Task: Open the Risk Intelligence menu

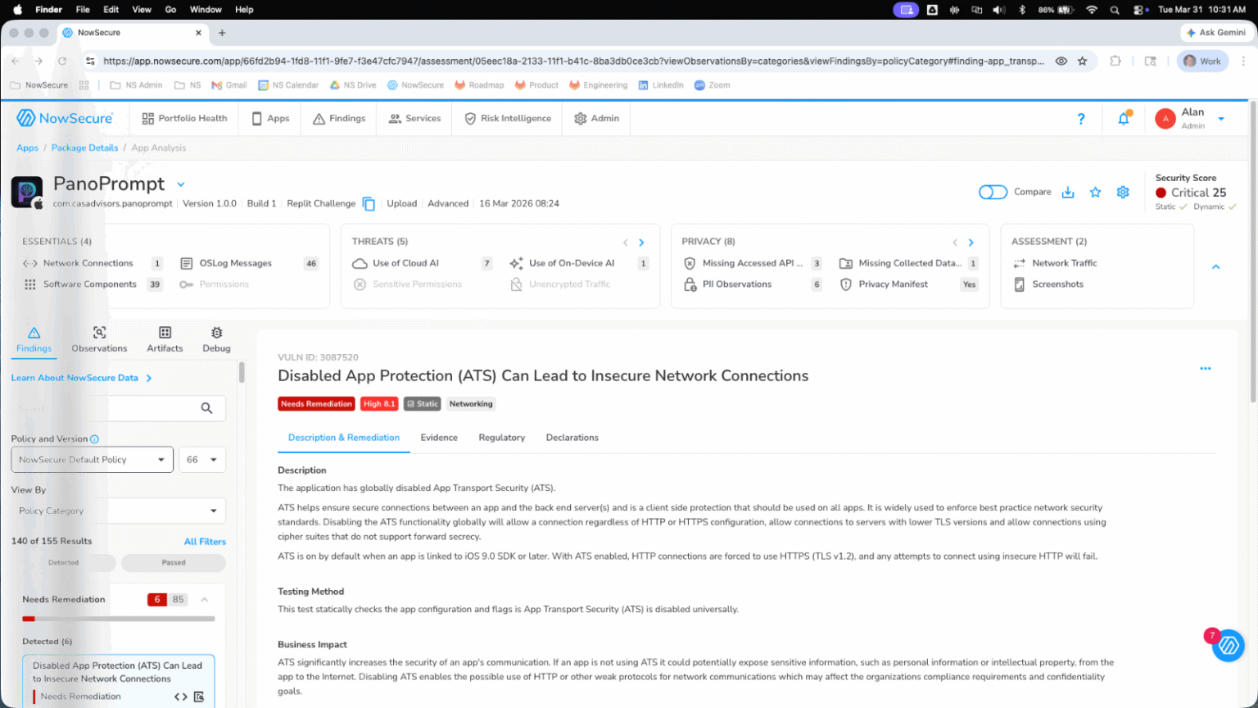Action: tap(508, 119)
